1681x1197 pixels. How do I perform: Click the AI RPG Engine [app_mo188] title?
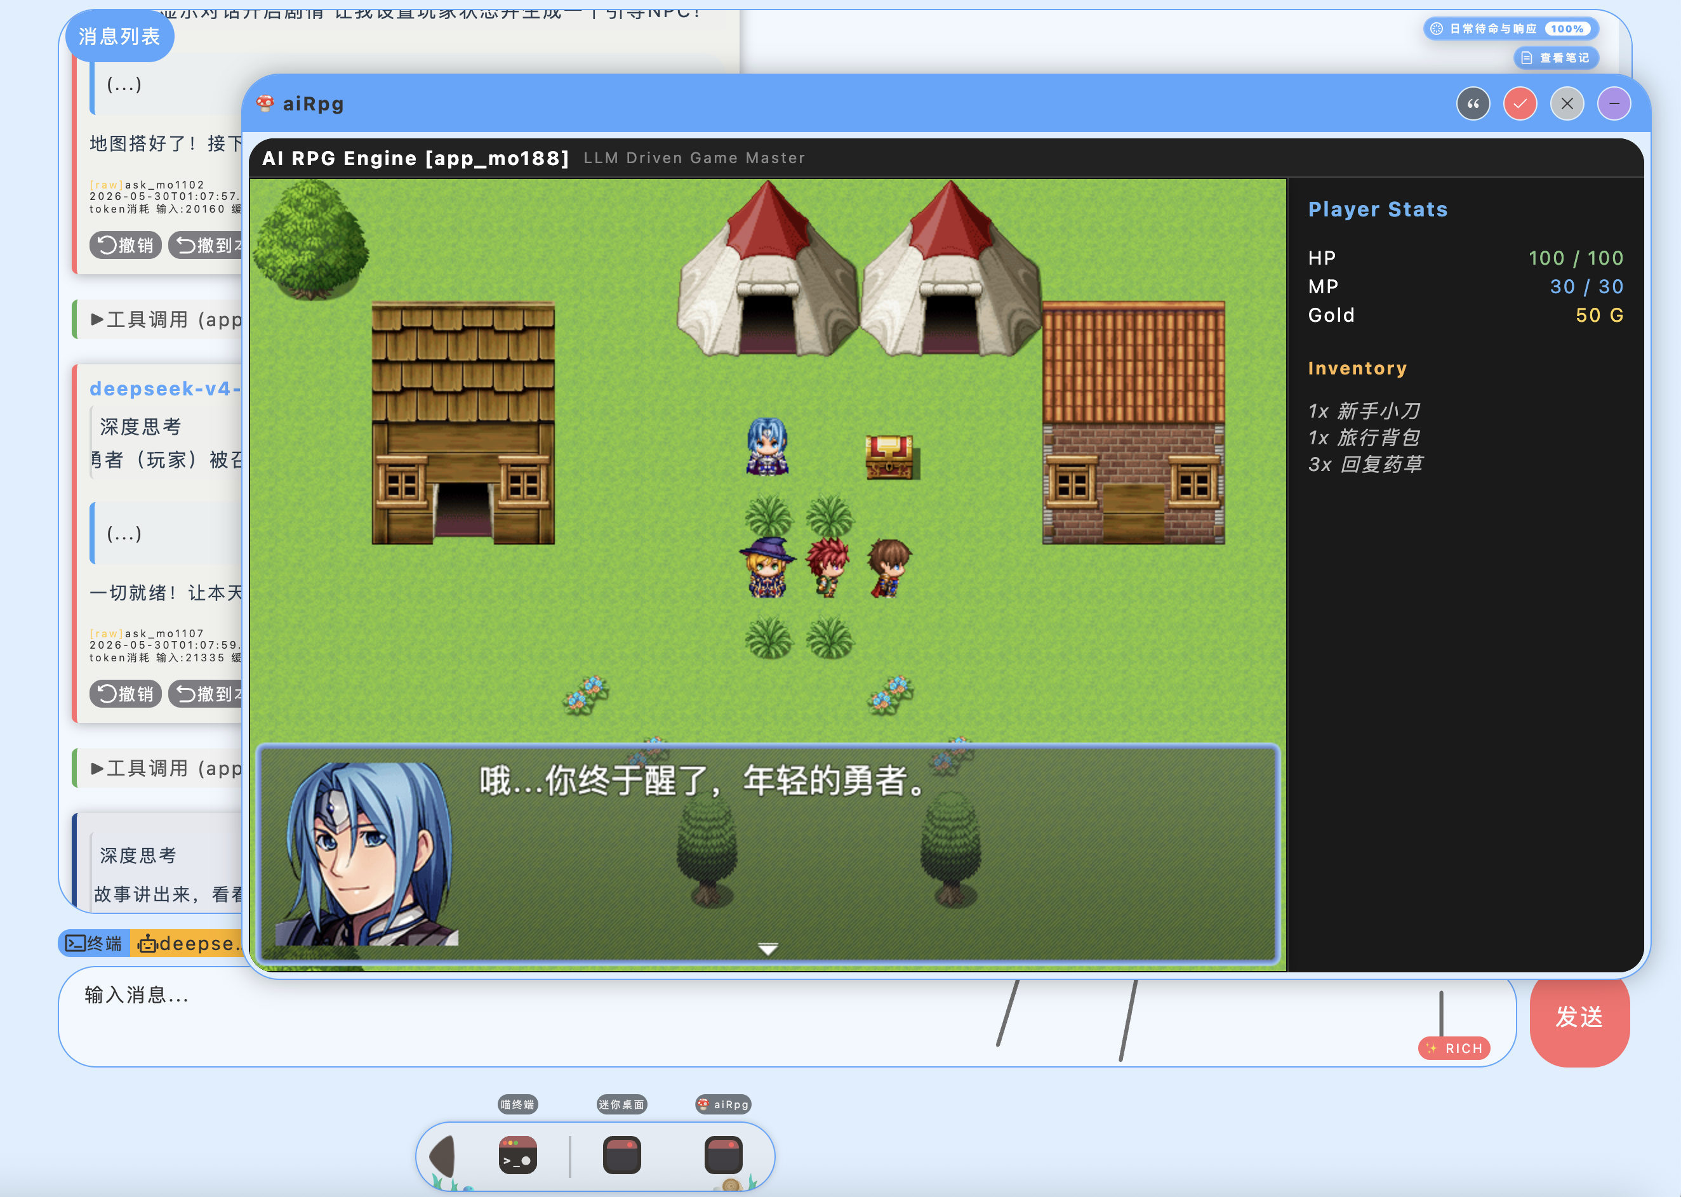coord(415,158)
